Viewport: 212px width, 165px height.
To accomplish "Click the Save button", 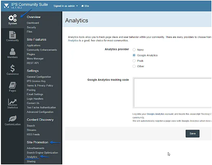I will 192,134.
